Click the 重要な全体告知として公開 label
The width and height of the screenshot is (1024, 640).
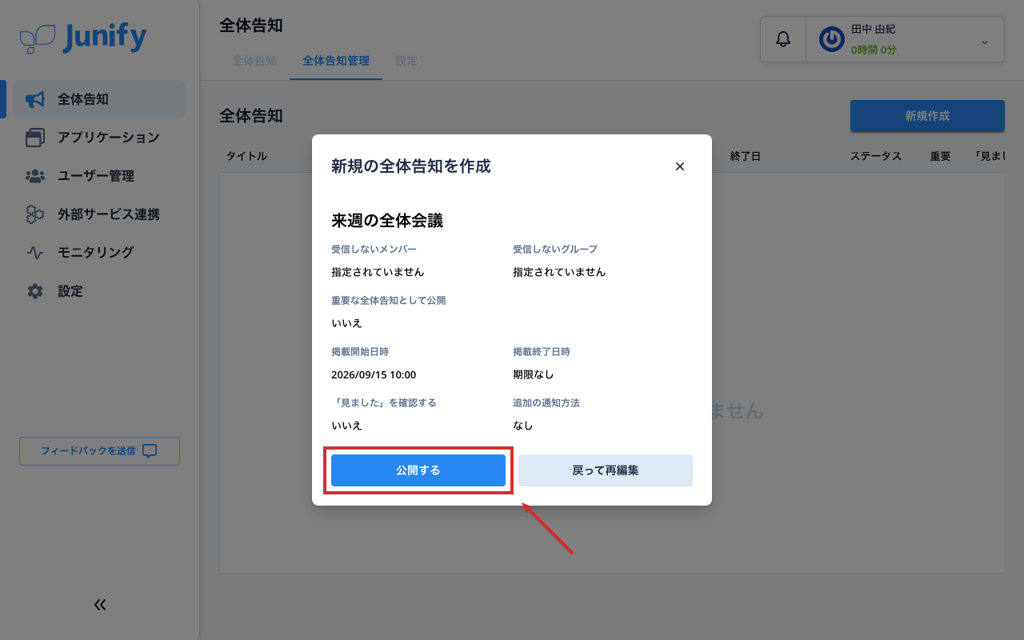(389, 301)
